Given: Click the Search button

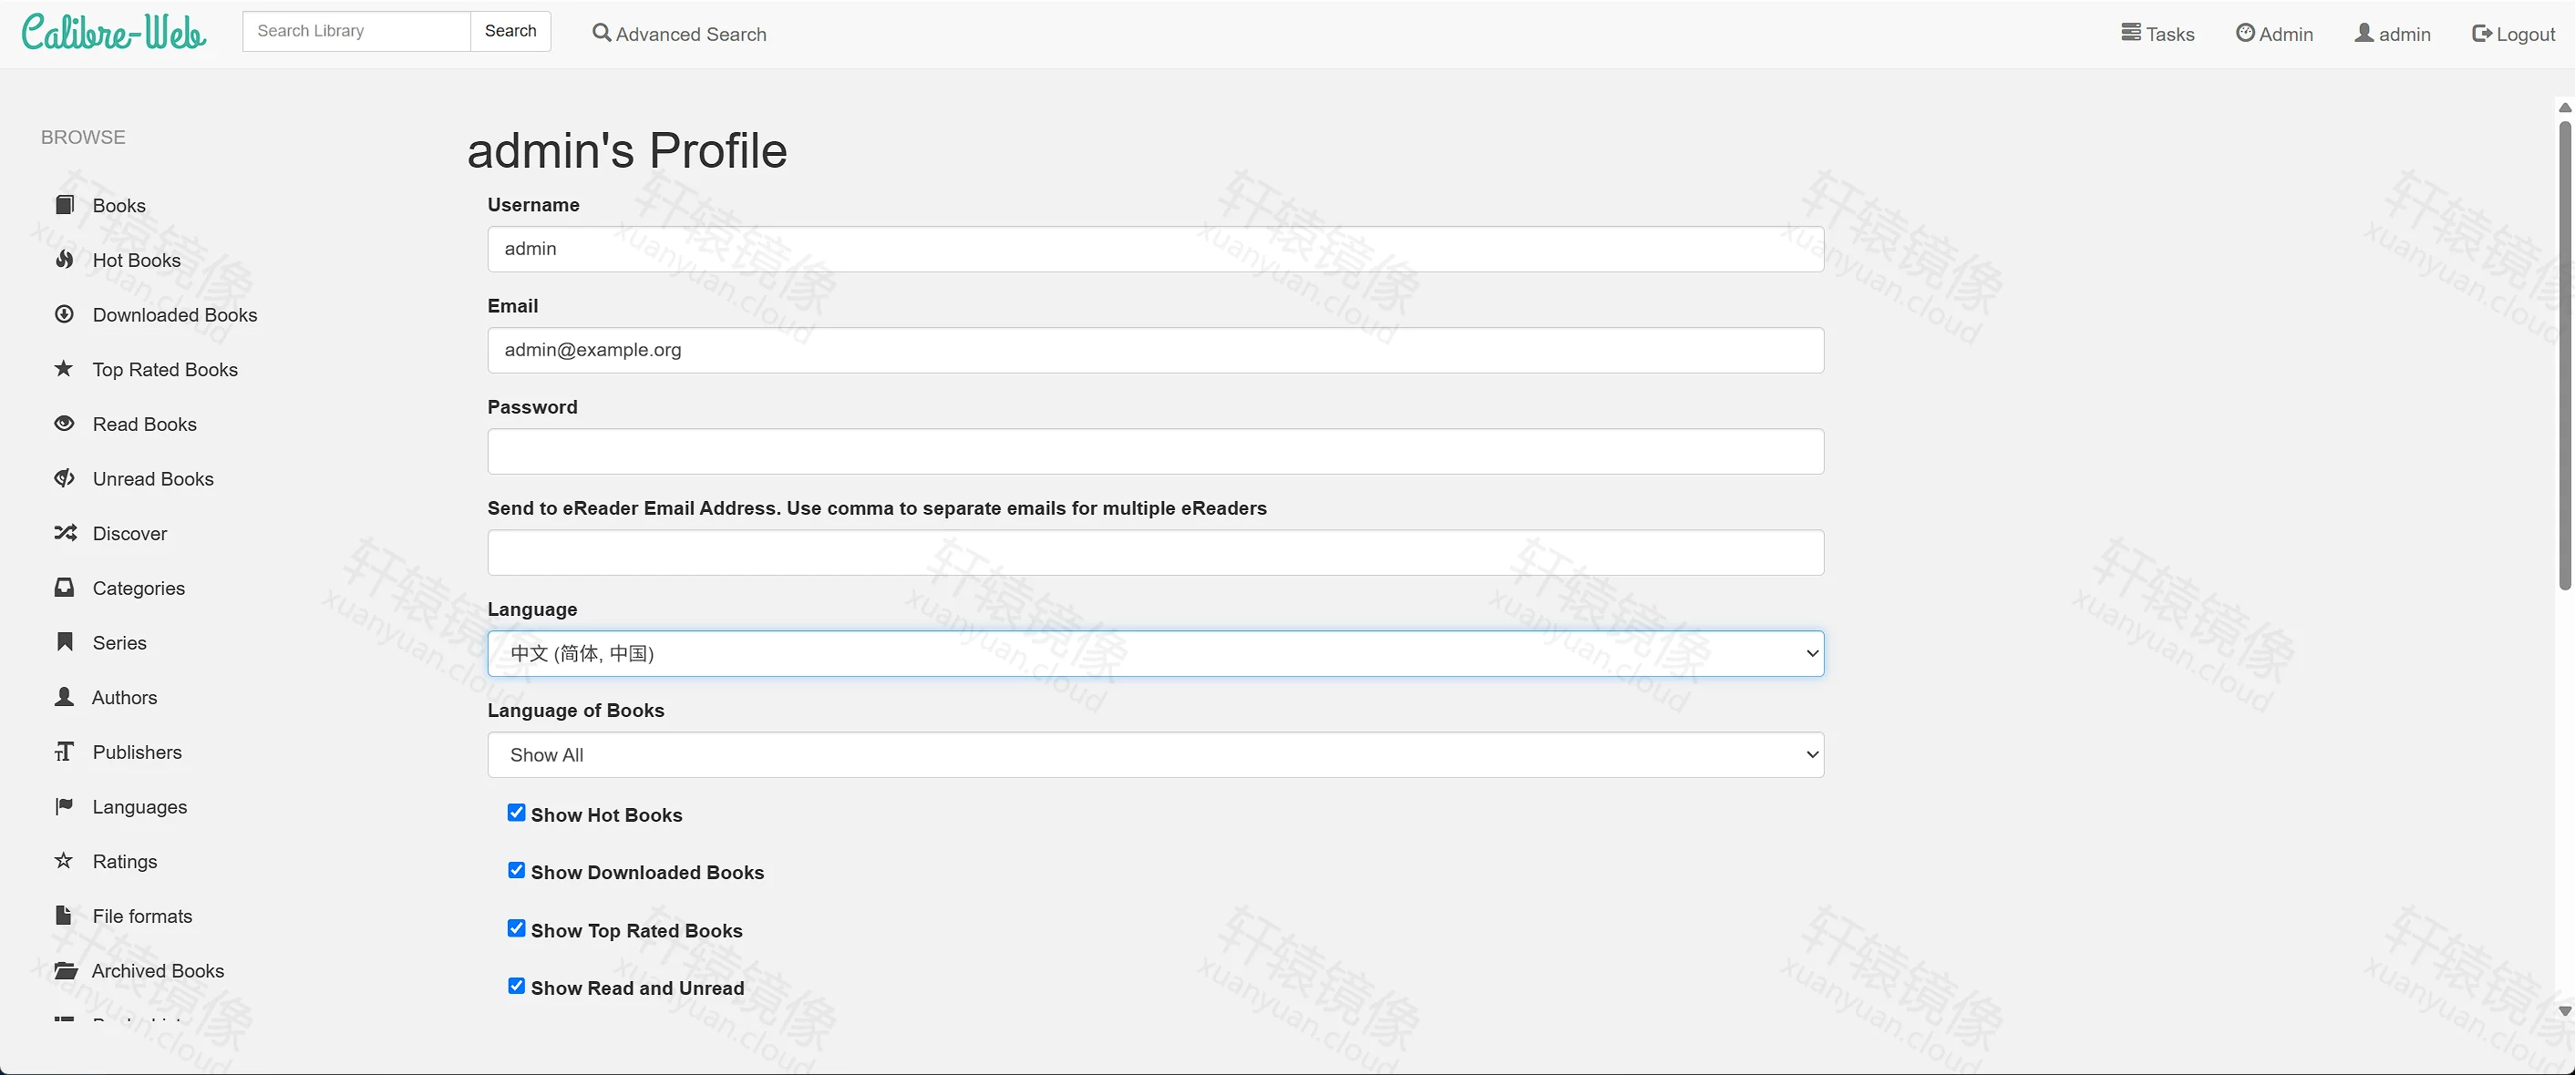Looking at the screenshot, I should click(510, 31).
